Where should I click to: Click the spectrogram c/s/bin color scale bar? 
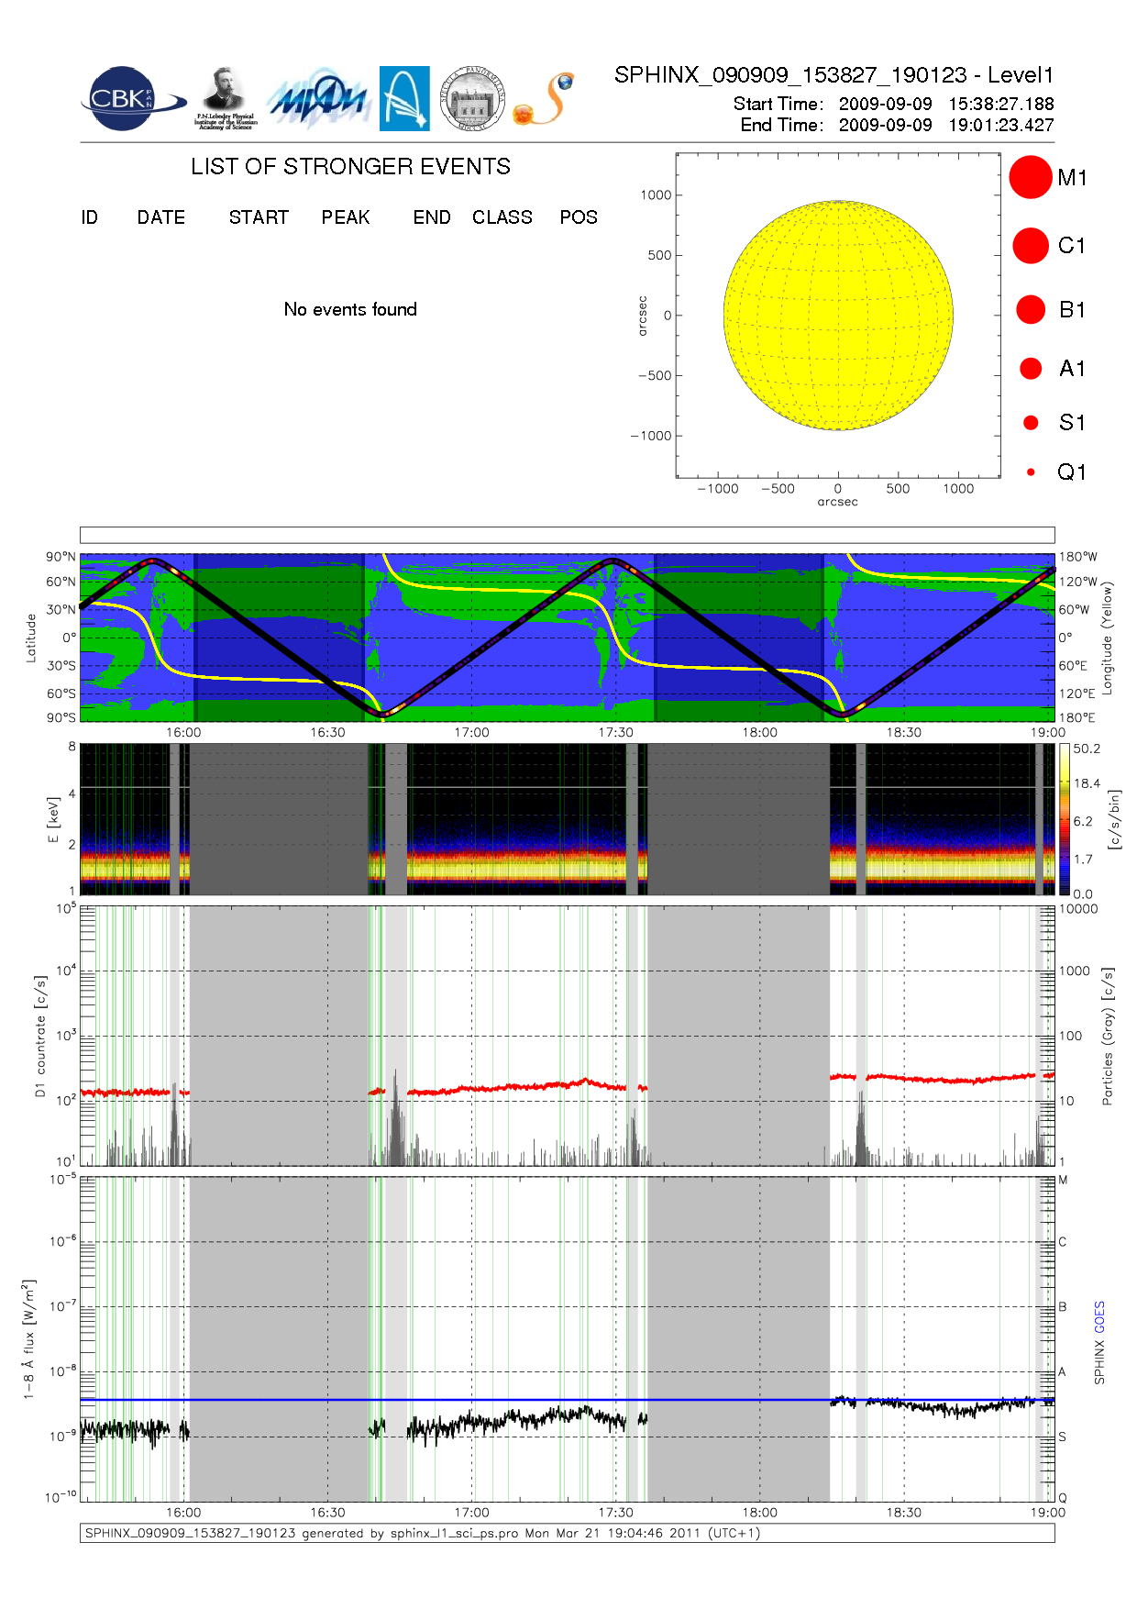[x=1064, y=819]
